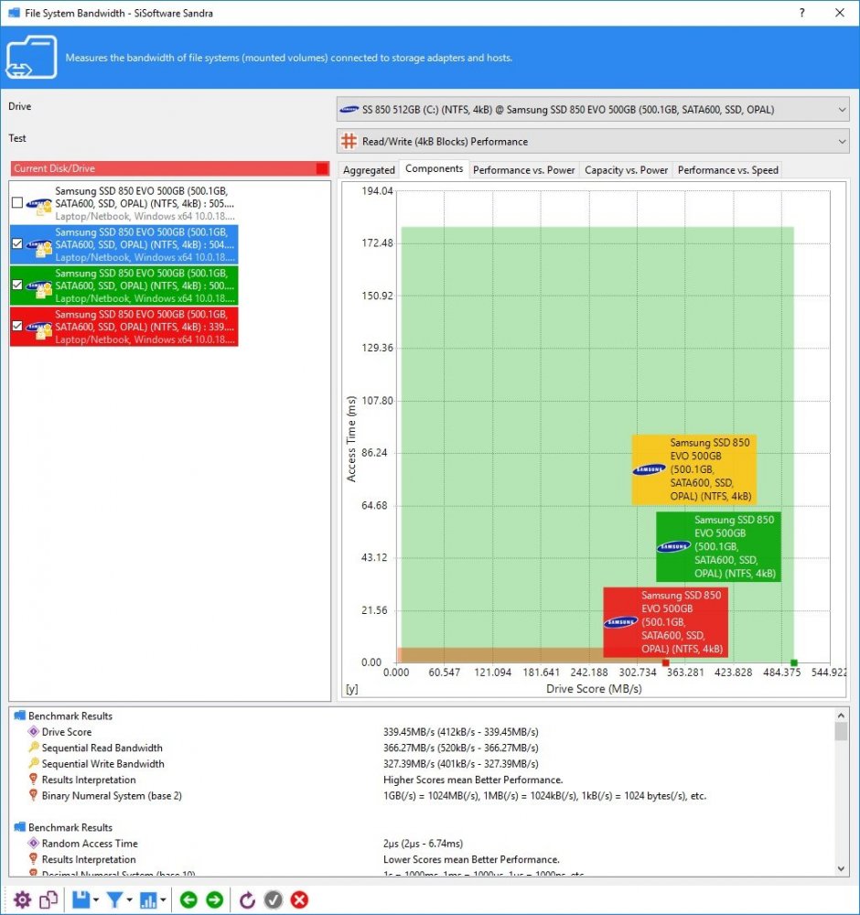Click the large folder icon in blue banner
The image size is (860, 915).
click(x=31, y=57)
